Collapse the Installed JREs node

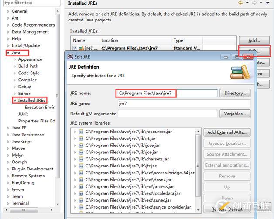click(15, 101)
